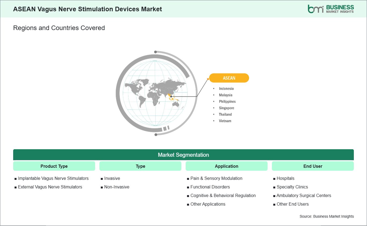
Task: Click the Business Market Insights logo
Action: click(x=331, y=9)
